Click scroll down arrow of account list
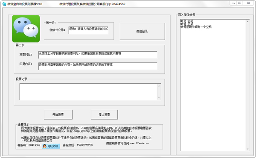This screenshot has width=256, height=158. coord(247,149)
